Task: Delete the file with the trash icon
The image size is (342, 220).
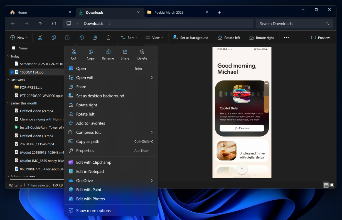Action: [142, 54]
